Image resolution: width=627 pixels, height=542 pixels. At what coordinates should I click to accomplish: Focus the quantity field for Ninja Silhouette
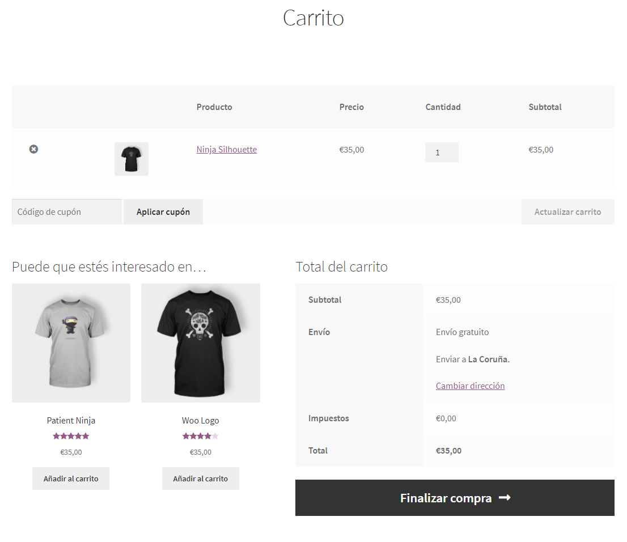click(442, 152)
